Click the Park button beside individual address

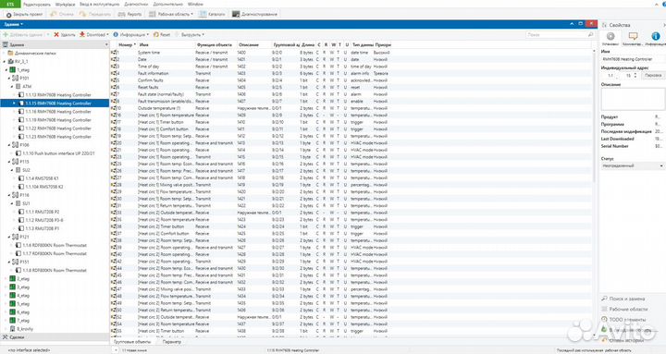click(x=653, y=75)
